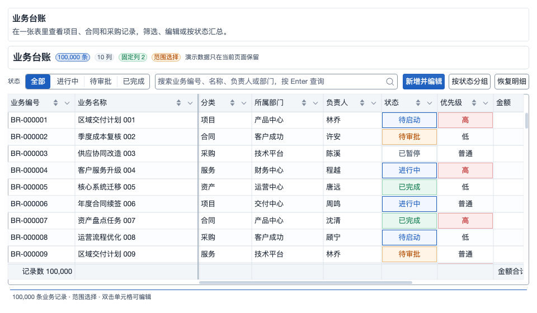Open 状态 column menu chevron
Image resolution: width=537 pixels, height=313 pixels.
430,103
